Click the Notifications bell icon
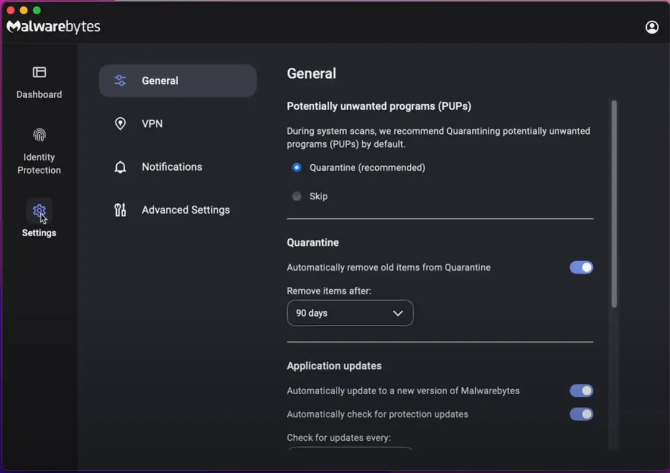Image resolution: width=670 pixels, height=473 pixels. [x=120, y=167]
